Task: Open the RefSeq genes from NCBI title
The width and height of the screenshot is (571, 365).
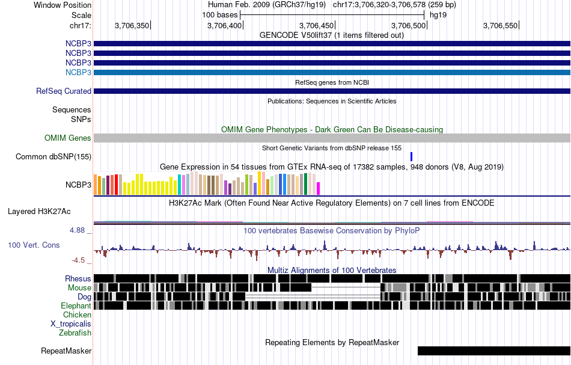Action: [x=332, y=83]
